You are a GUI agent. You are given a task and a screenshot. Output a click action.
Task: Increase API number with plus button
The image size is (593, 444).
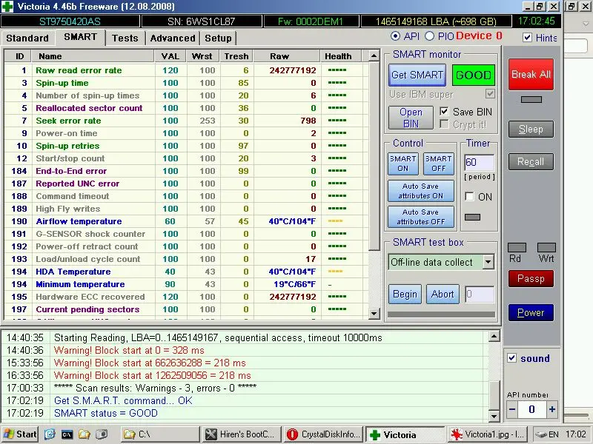point(551,409)
